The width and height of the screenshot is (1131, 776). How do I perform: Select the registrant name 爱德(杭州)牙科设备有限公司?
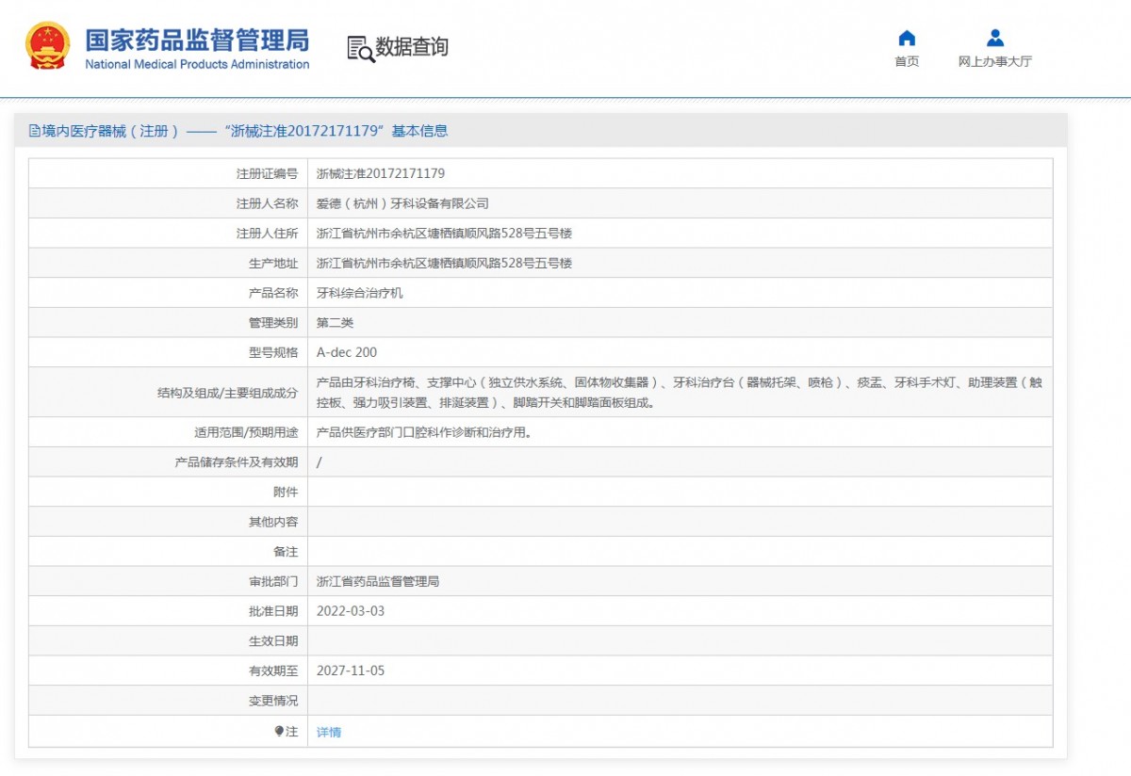click(402, 203)
